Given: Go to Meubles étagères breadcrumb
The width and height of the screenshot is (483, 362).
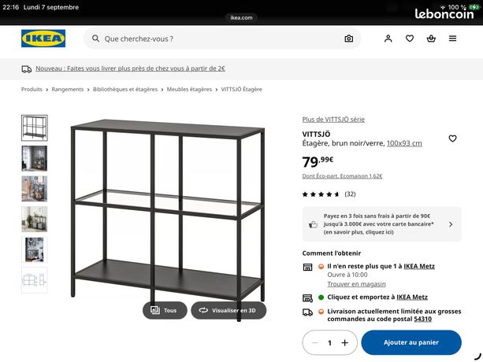Looking at the screenshot, I should tap(189, 89).
